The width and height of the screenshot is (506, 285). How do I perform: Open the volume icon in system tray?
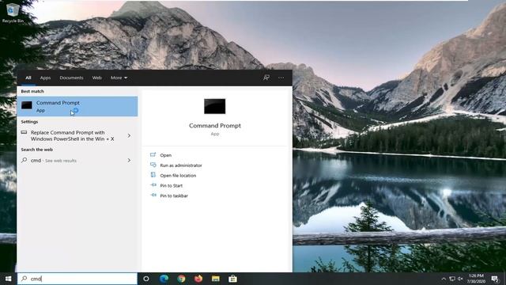[460, 279]
